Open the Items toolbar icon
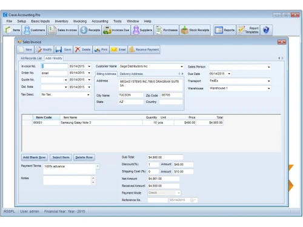 [13, 30]
